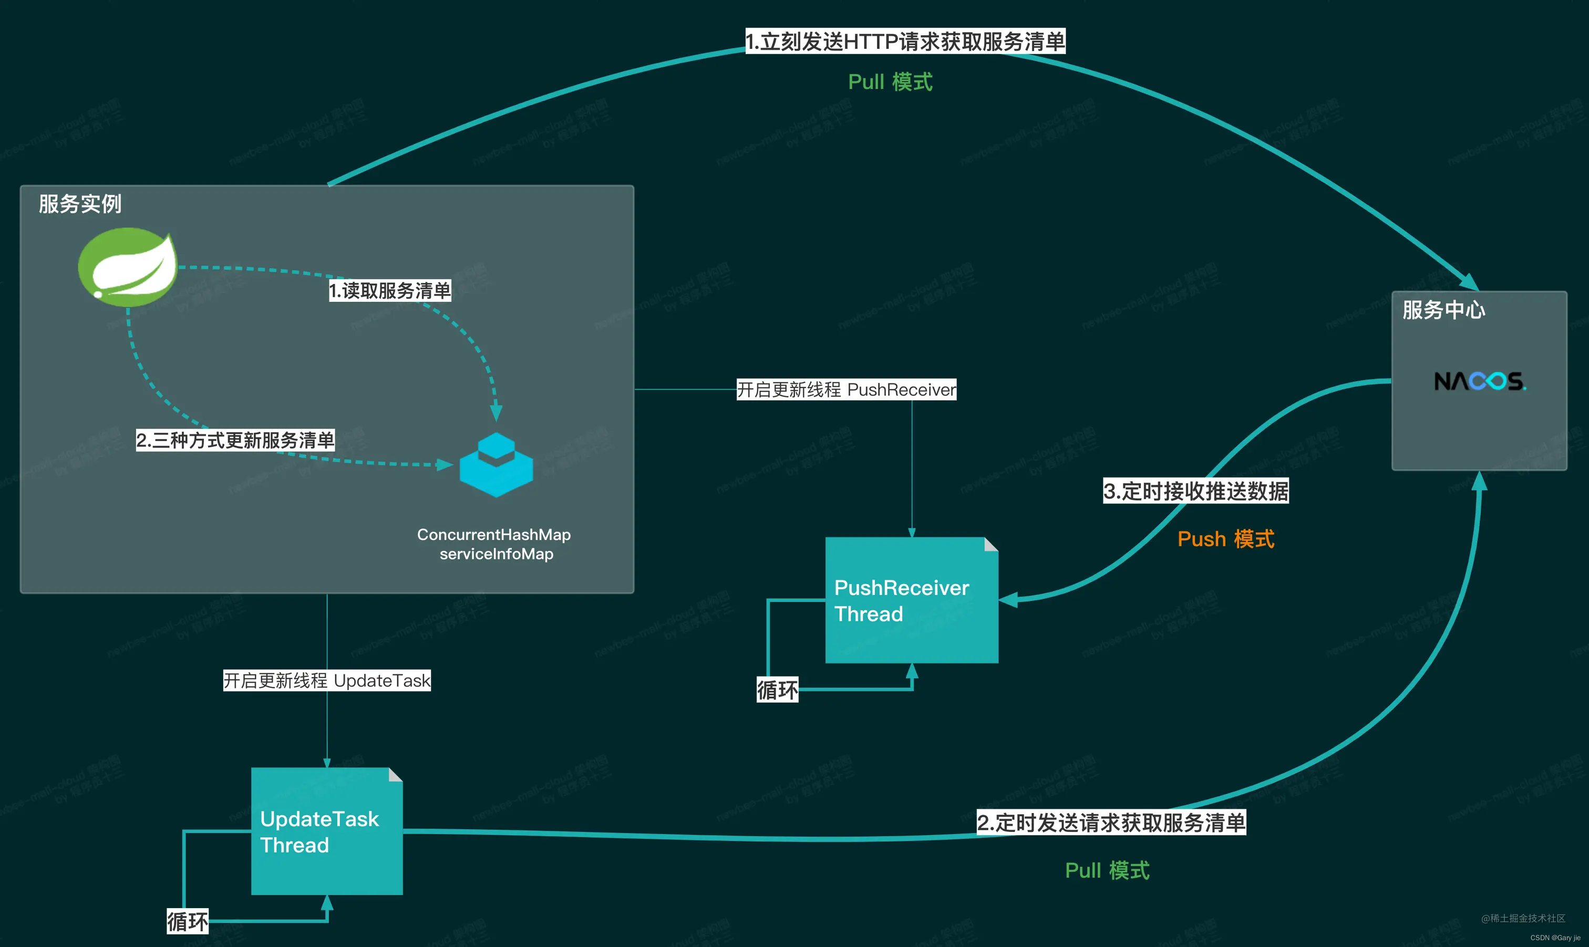Click the '开启更新线程 UpdateTask' label
This screenshot has height=947, width=1589.
pyautogui.click(x=326, y=680)
